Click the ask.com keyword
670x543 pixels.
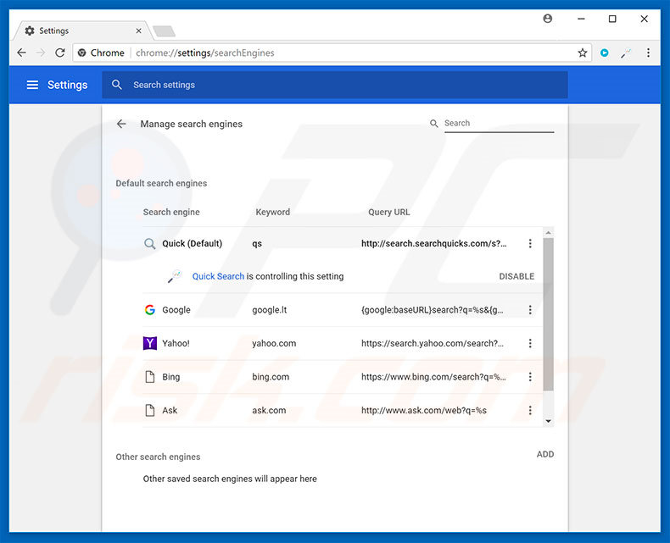[269, 410]
